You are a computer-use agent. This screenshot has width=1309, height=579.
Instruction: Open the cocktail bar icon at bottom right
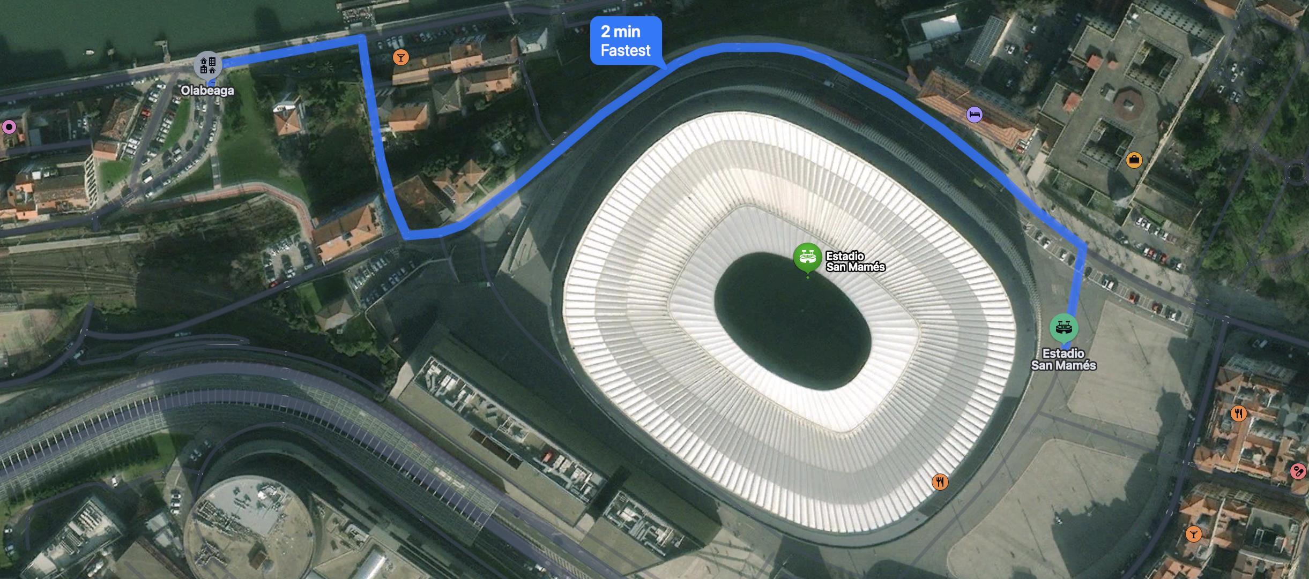pyautogui.click(x=1193, y=534)
